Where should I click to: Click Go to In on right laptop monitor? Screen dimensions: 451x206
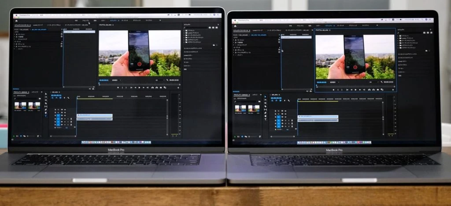click(347, 90)
